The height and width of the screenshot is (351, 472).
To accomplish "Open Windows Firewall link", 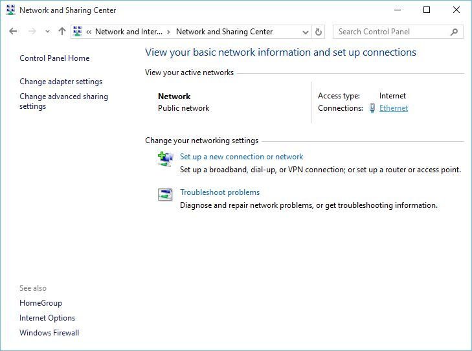I will pyautogui.click(x=49, y=333).
